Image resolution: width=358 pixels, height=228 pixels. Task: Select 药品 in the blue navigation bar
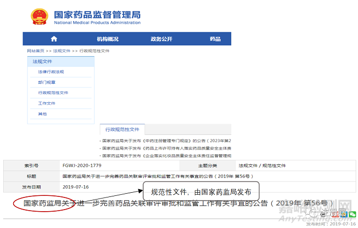tap(215, 39)
